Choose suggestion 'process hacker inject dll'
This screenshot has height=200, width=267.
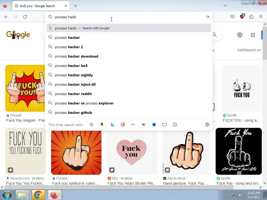129,84
